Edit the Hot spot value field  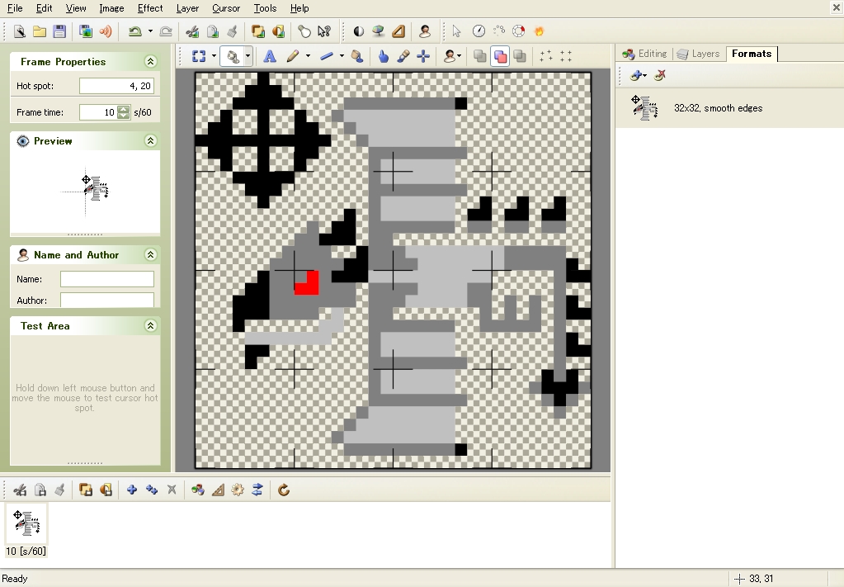tap(117, 86)
